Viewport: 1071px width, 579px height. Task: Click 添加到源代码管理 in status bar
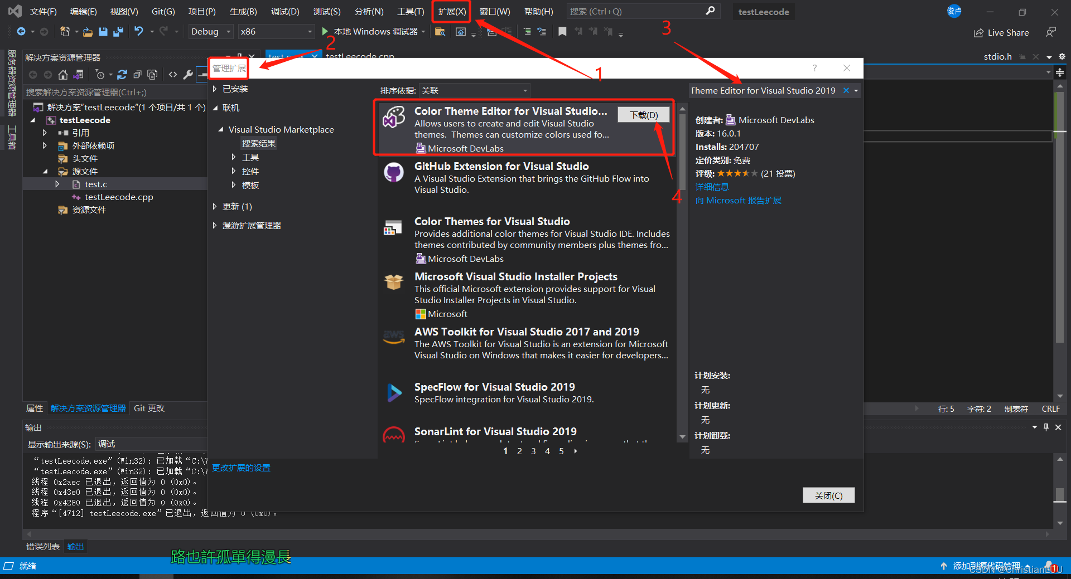[986, 566]
